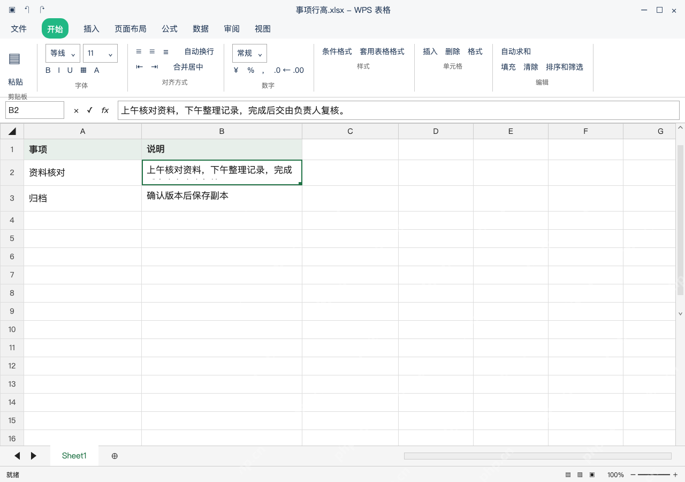This screenshot has width=685, height=482.
Task: Decrease cell indent
Action: pos(140,67)
